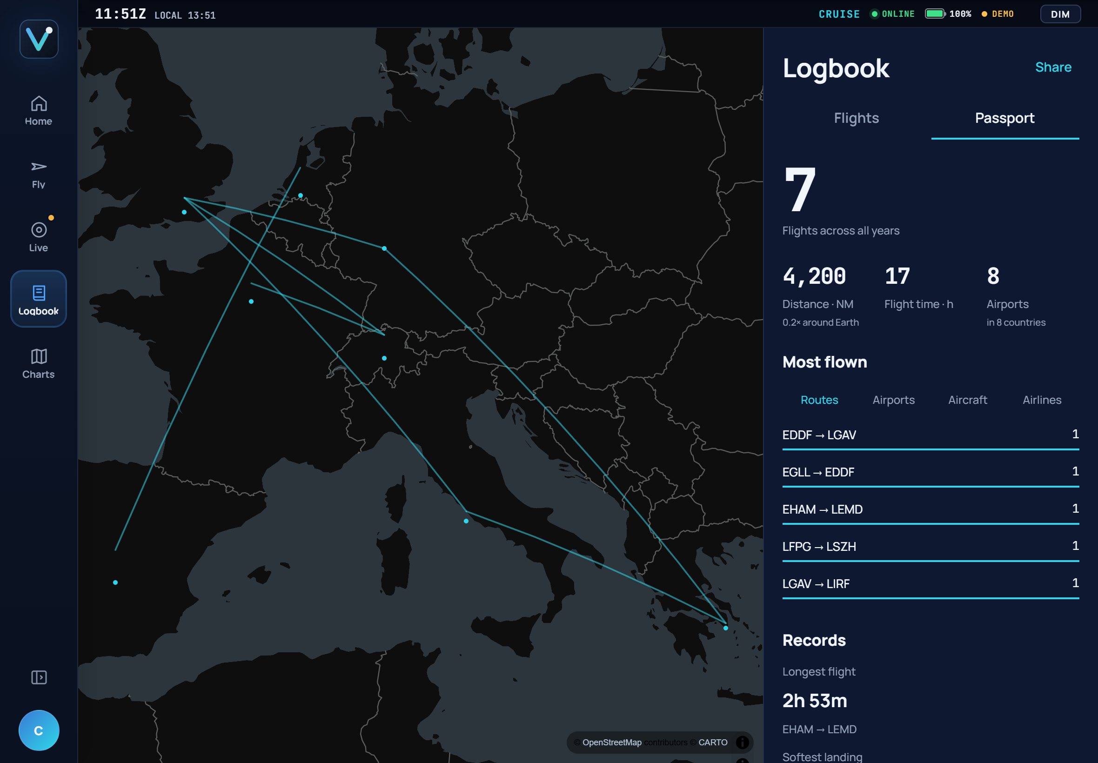Viewport: 1098px width, 763px height.
Task: Open the OpenStreetMap attribution link
Action: point(611,743)
